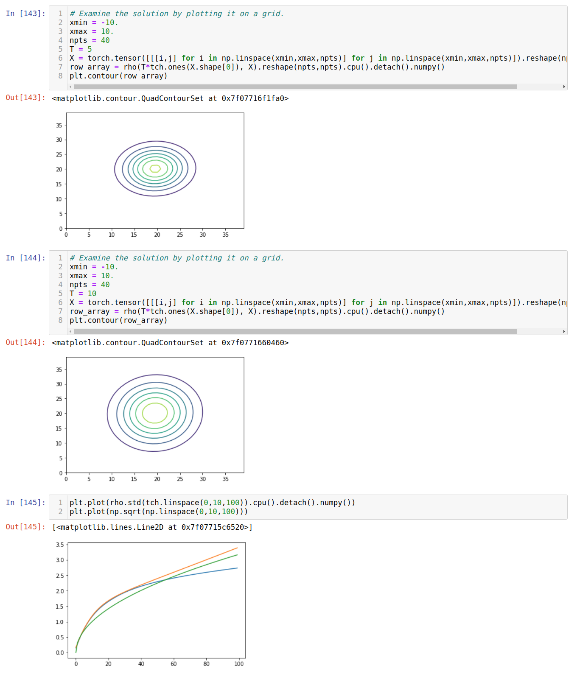Click the right scroll arrow in cell 143
577x674 pixels.
564,87
